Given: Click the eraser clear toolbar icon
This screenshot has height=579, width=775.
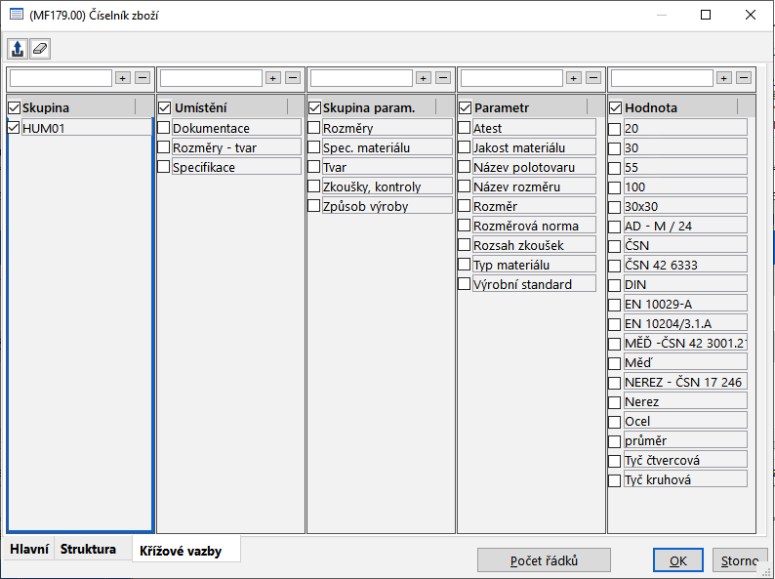Looking at the screenshot, I should coord(39,48).
